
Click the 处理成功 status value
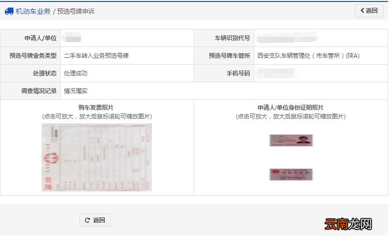(75, 73)
